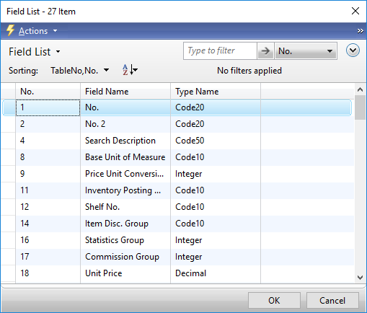Click the vertical scrollbar thumb
The width and height of the screenshot is (367, 313).
tap(360, 107)
